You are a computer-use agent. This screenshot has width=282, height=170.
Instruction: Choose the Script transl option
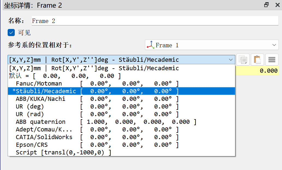63,153
